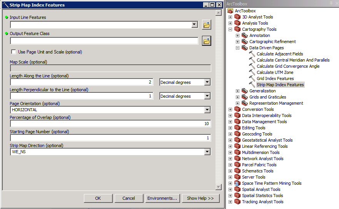Click the Calculate Adjacent Fields hammer icon

click(252, 54)
